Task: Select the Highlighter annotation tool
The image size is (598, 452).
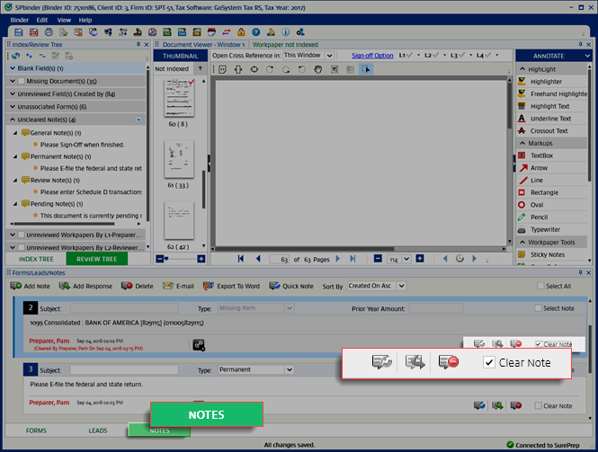Action: 551,82
